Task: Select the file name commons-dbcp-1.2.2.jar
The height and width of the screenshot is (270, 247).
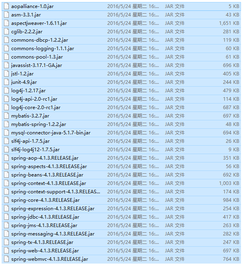Action: (40, 40)
